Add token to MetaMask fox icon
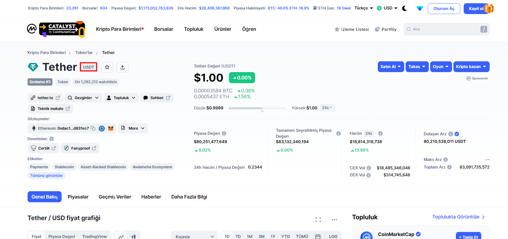This screenshot has height=239, width=508. (x=111, y=128)
